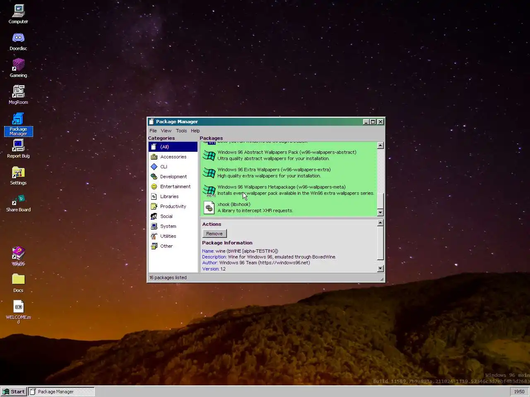
Task: Select the Gameing desktop shortcut
Action: click(x=18, y=68)
